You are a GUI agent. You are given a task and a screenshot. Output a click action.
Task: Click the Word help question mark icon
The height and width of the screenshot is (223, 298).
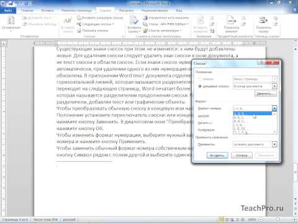(x=295, y=10)
